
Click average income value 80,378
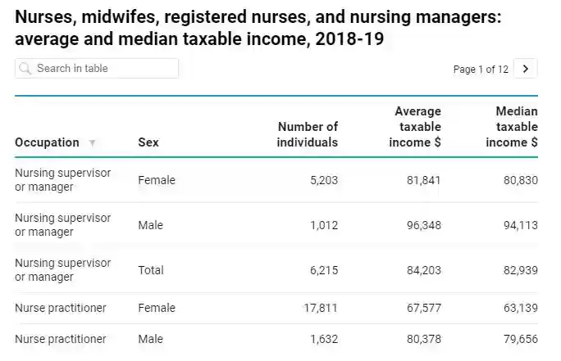tap(424, 339)
